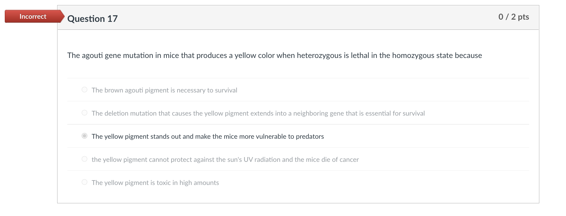
Task: Click the red Incorrect flag
Action: click(33, 16)
